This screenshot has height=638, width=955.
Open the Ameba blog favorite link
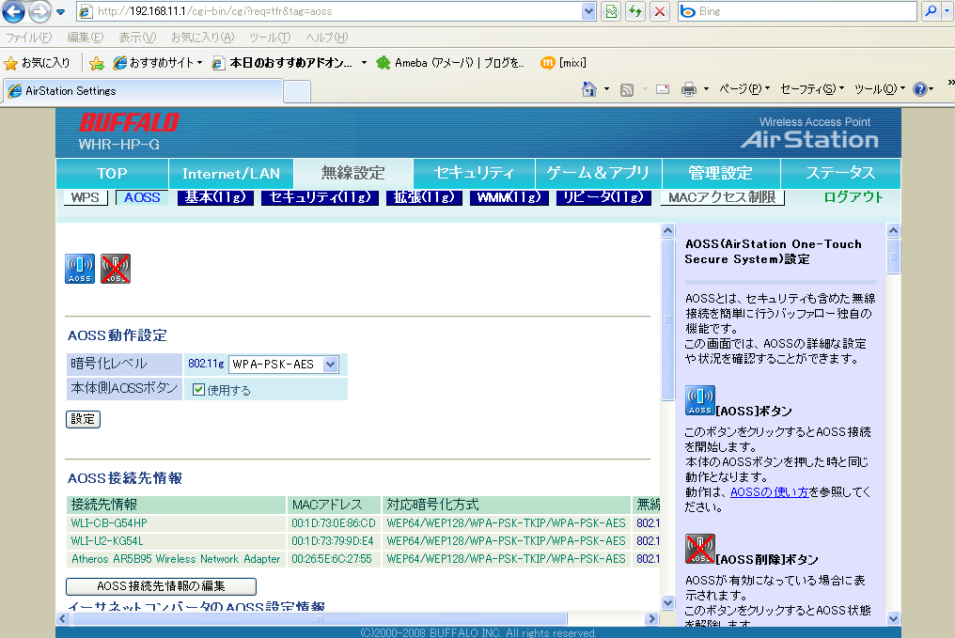[x=450, y=63]
